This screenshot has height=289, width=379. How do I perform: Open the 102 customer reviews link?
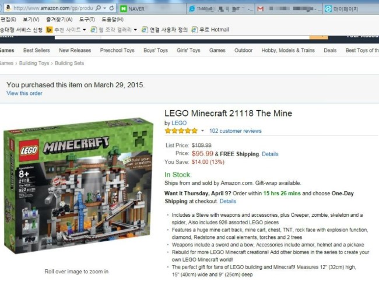[x=236, y=131]
